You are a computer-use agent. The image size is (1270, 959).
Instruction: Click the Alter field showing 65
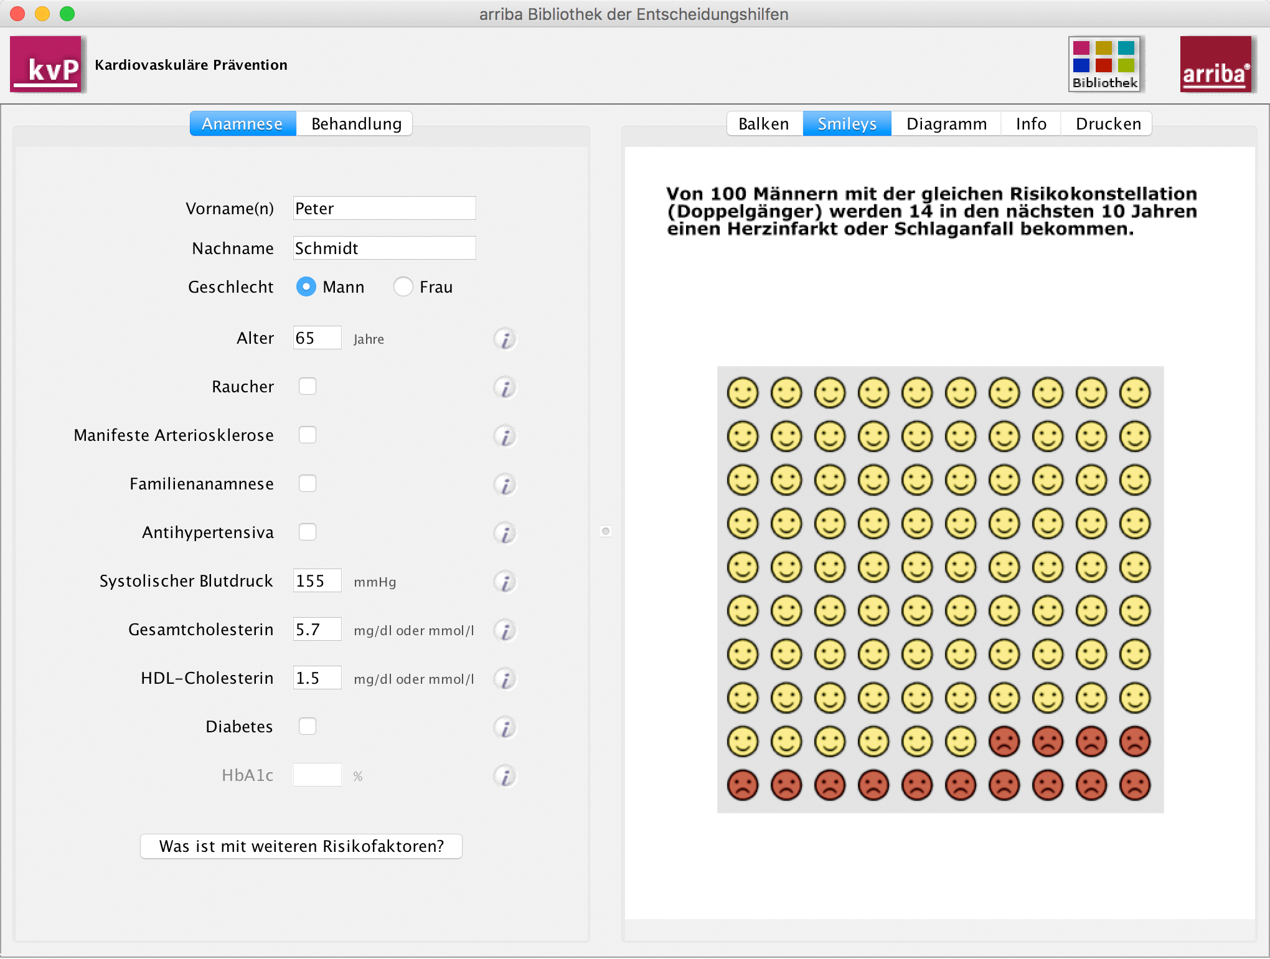coord(317,338)
